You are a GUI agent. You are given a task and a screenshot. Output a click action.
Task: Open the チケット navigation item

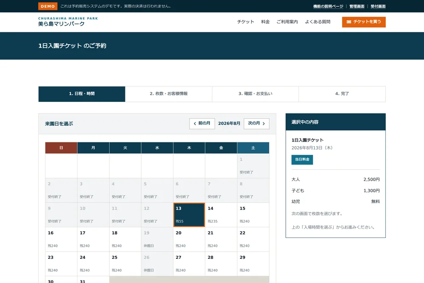(x=245, y=22)
